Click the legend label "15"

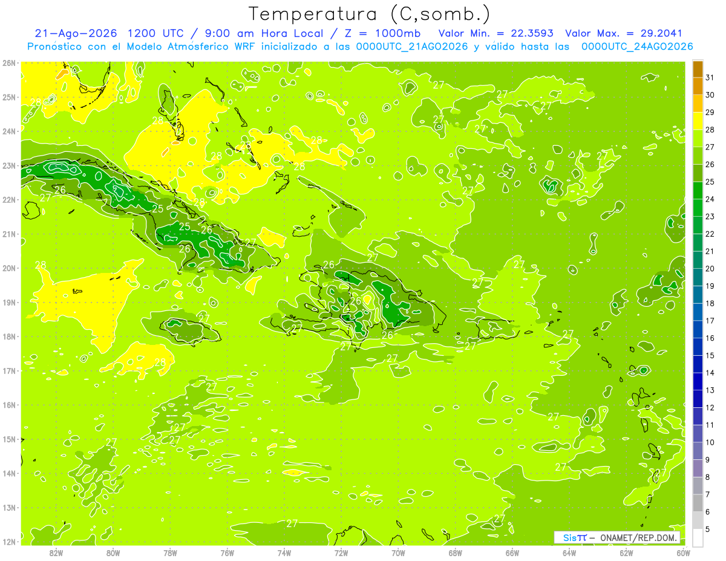tap(710, 355)
